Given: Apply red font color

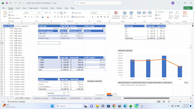Looking at the screenshot, I should click(48, 17).
